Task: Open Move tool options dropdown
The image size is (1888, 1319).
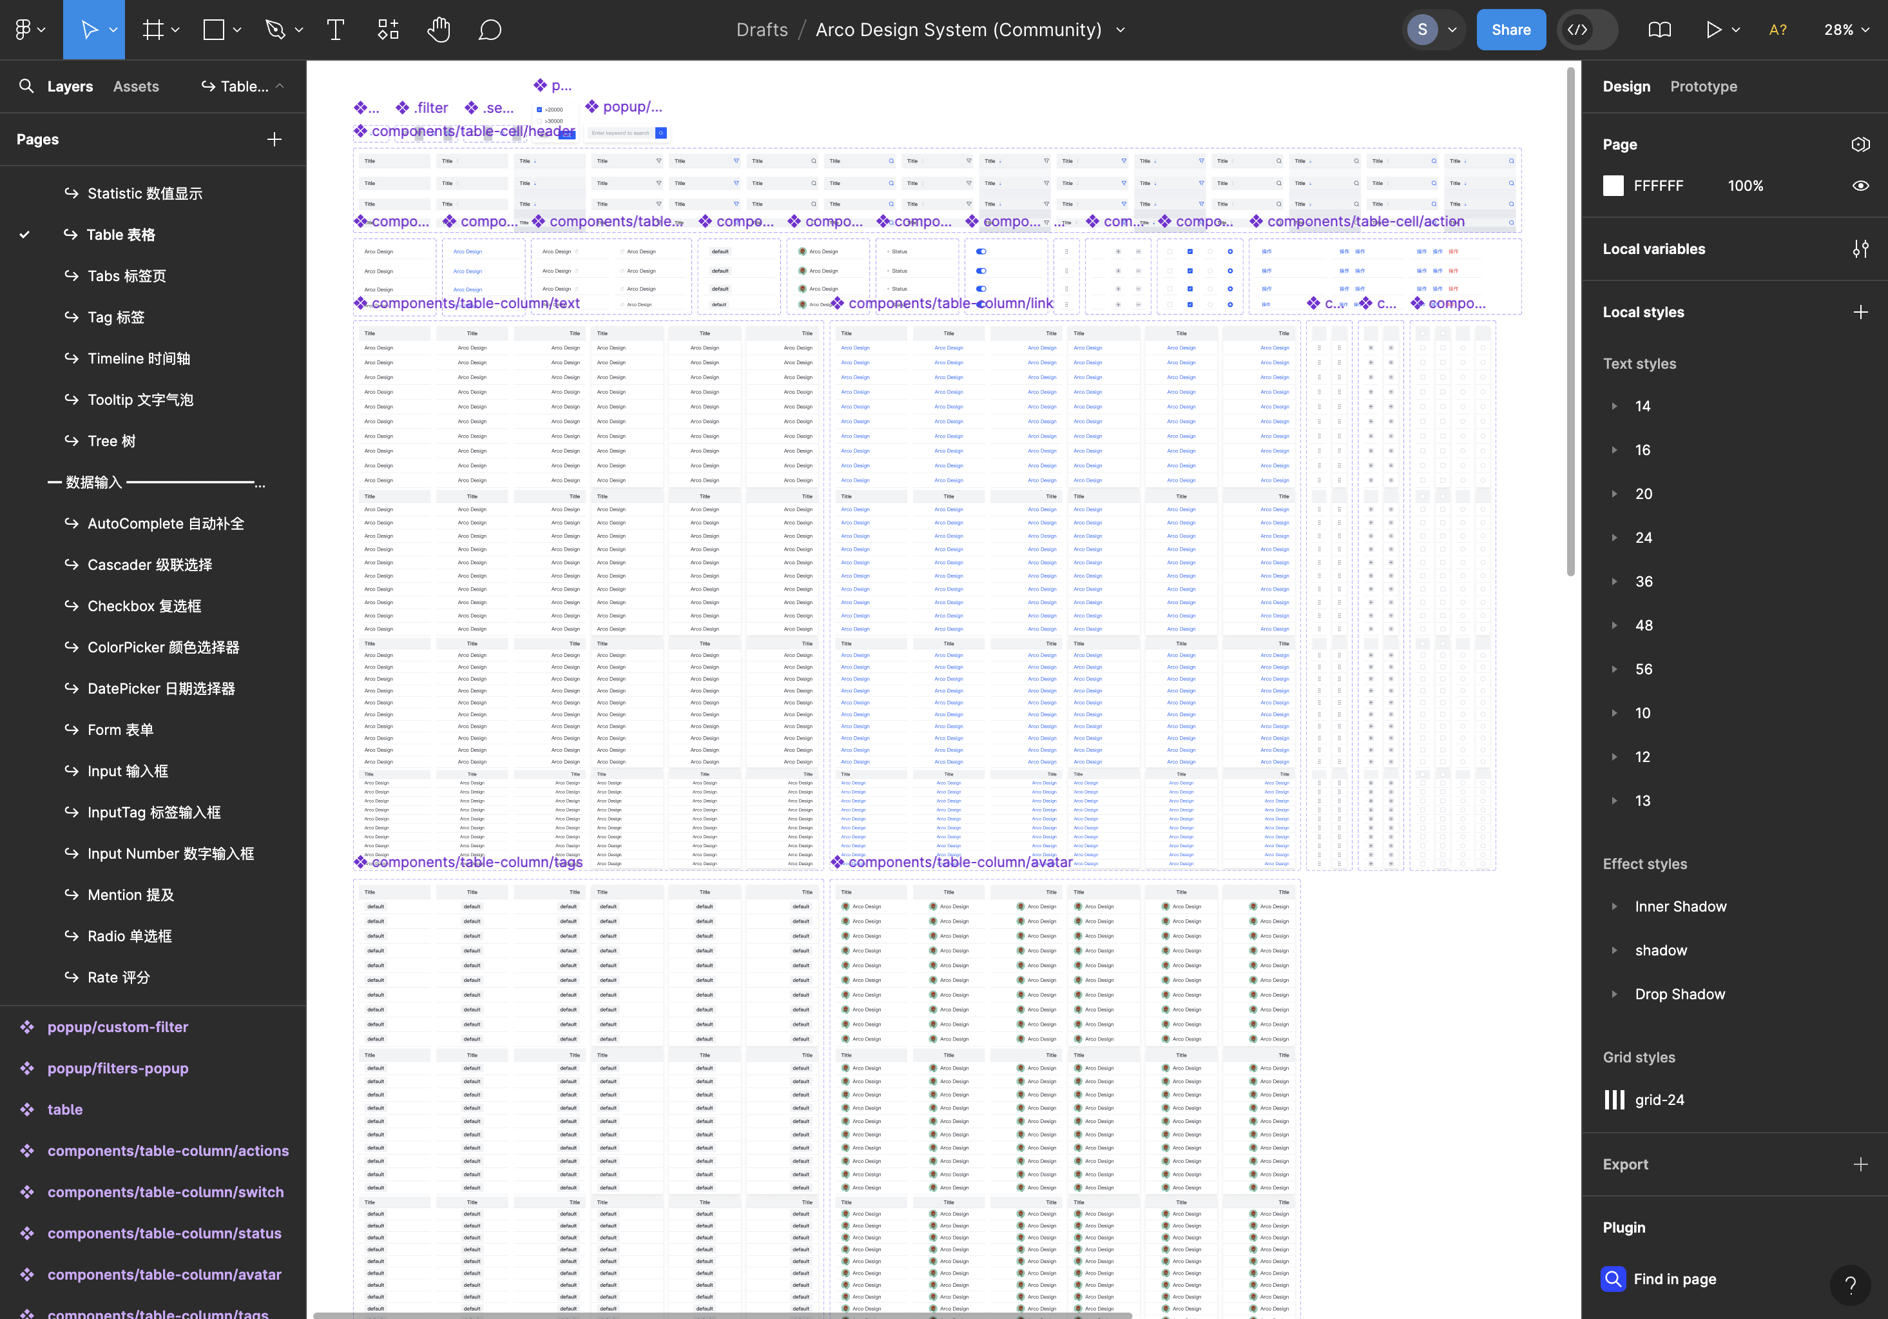Action: 113,30
